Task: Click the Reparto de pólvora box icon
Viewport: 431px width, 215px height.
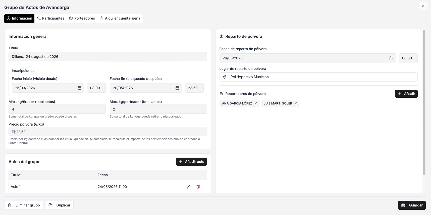Action: click(x=222, y=36)
